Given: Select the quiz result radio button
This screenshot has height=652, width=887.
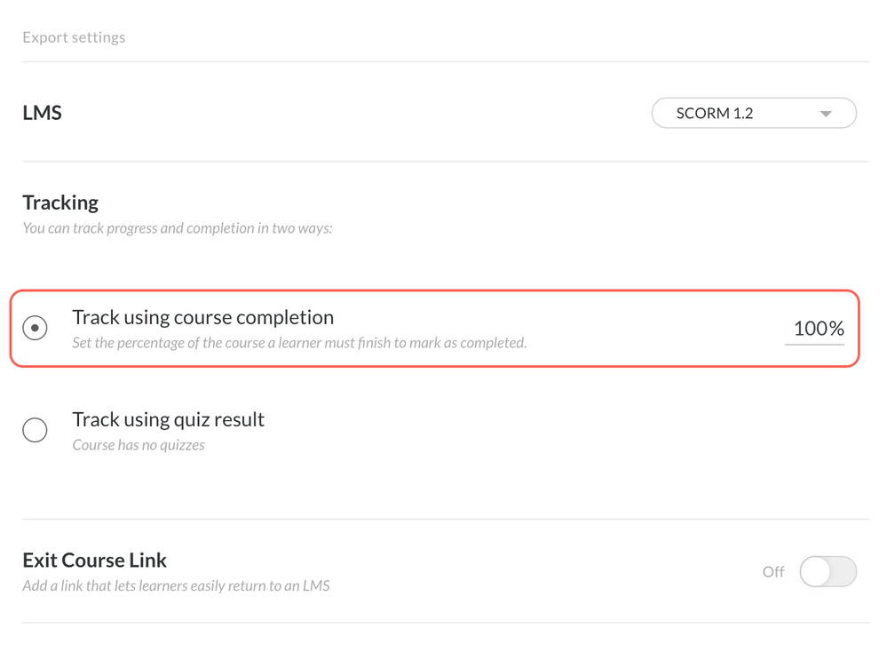Looking at the screenshot, I should 35,430.
